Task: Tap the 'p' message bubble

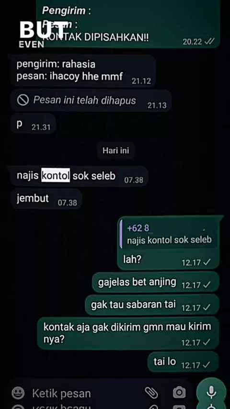Action: tap(33, 124)
